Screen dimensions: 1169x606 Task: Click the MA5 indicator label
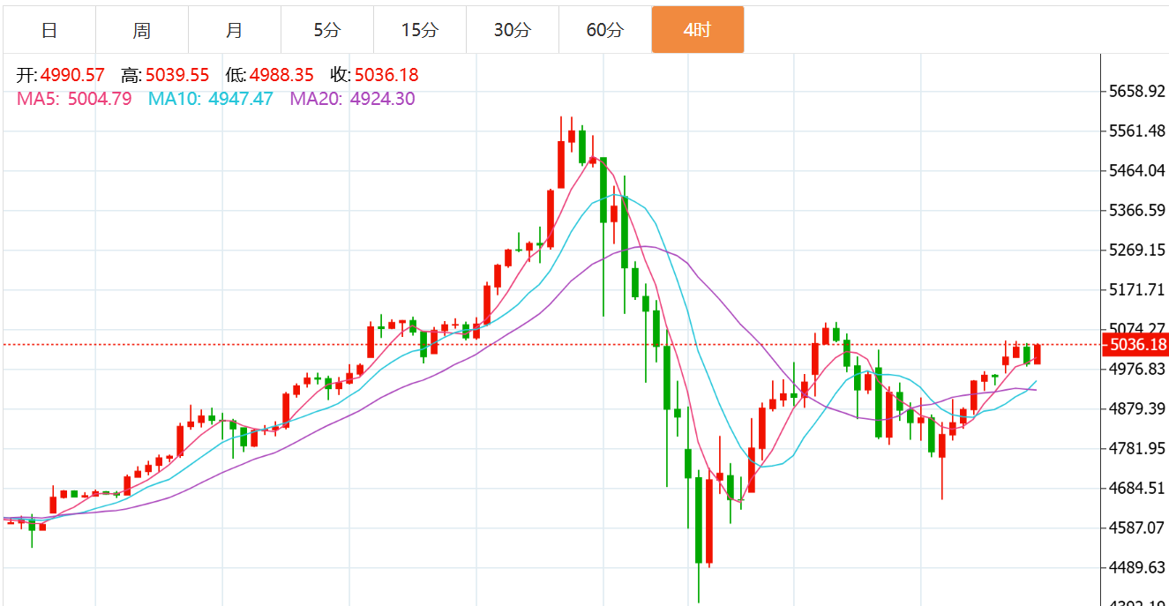click(x=74, y=99)
